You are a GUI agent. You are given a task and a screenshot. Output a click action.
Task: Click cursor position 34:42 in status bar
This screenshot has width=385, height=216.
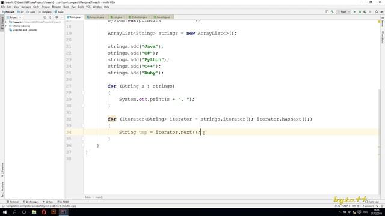coord(337,206)
